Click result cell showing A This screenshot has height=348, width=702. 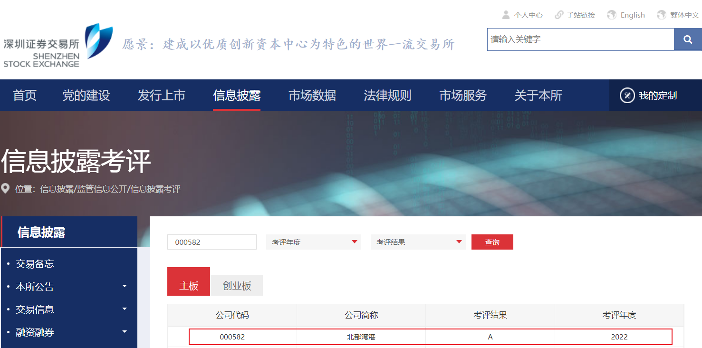coord(490,337)
